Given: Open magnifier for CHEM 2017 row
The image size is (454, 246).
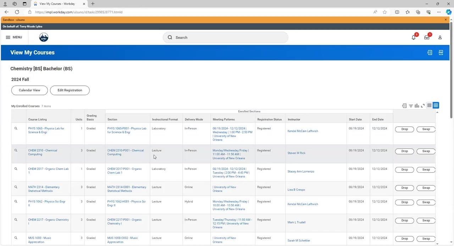Looking at the screenshot, I should coord(16,169).
